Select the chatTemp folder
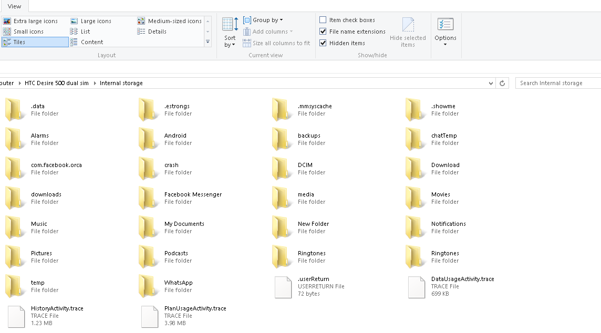Screen dimensions: 601x333 [x=432, y=139]
